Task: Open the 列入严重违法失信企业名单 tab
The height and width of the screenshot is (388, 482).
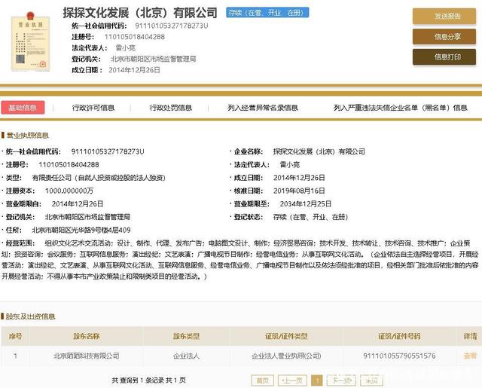Action: point(400,108)
